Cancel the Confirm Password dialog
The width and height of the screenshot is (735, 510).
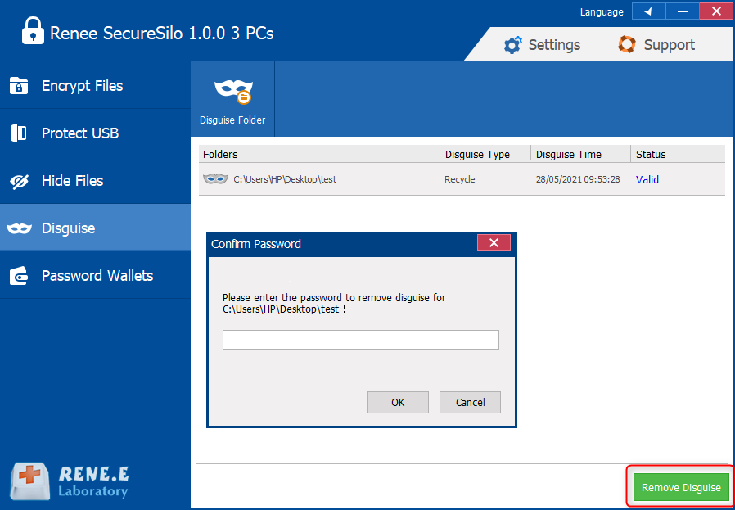[470, 402]
